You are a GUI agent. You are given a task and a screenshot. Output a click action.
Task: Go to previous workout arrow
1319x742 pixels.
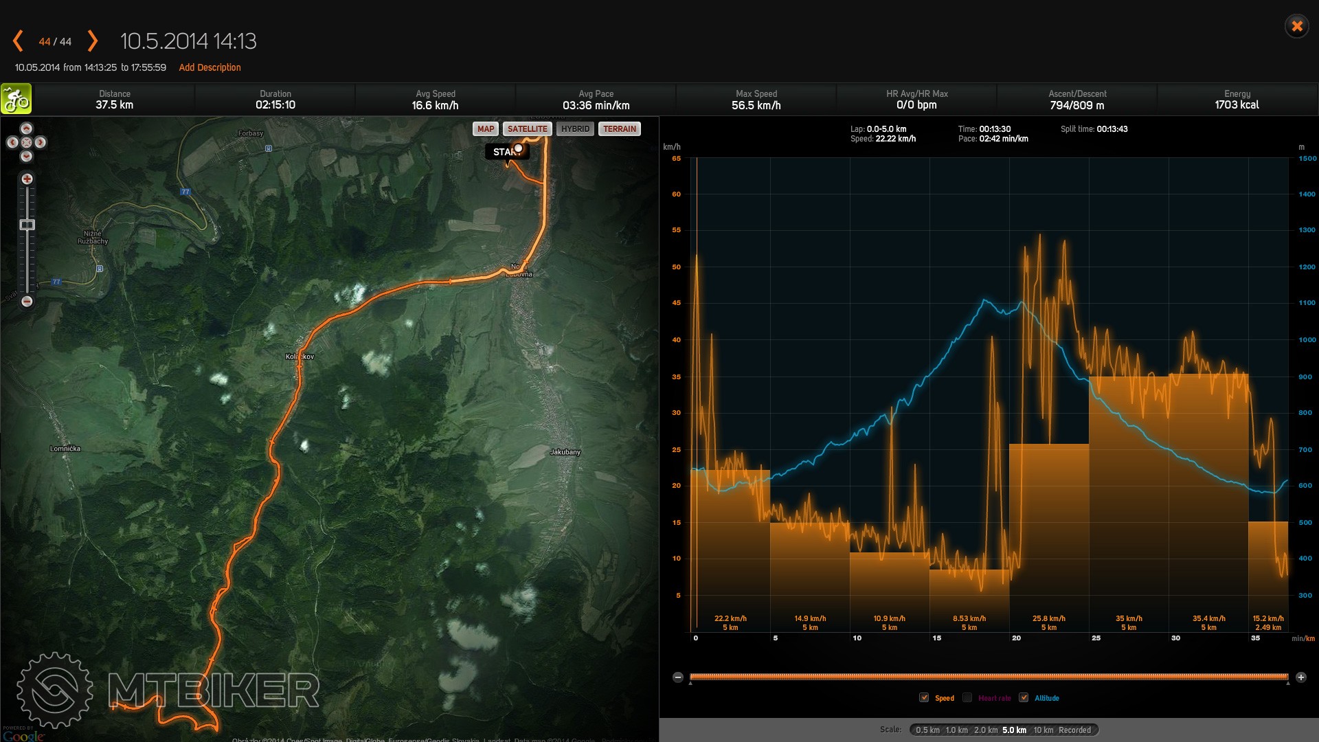pos(19,41)
